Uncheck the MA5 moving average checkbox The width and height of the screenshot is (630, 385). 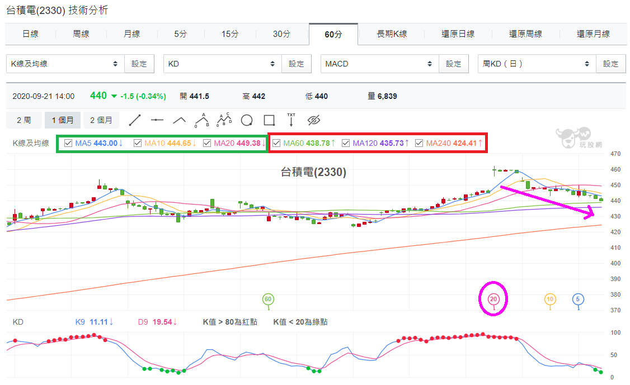(68, 143)
